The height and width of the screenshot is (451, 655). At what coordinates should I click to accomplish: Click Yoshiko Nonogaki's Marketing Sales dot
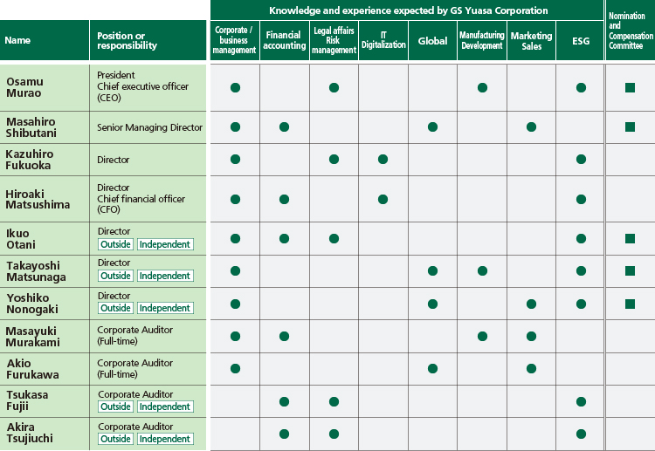pos(531,304)
